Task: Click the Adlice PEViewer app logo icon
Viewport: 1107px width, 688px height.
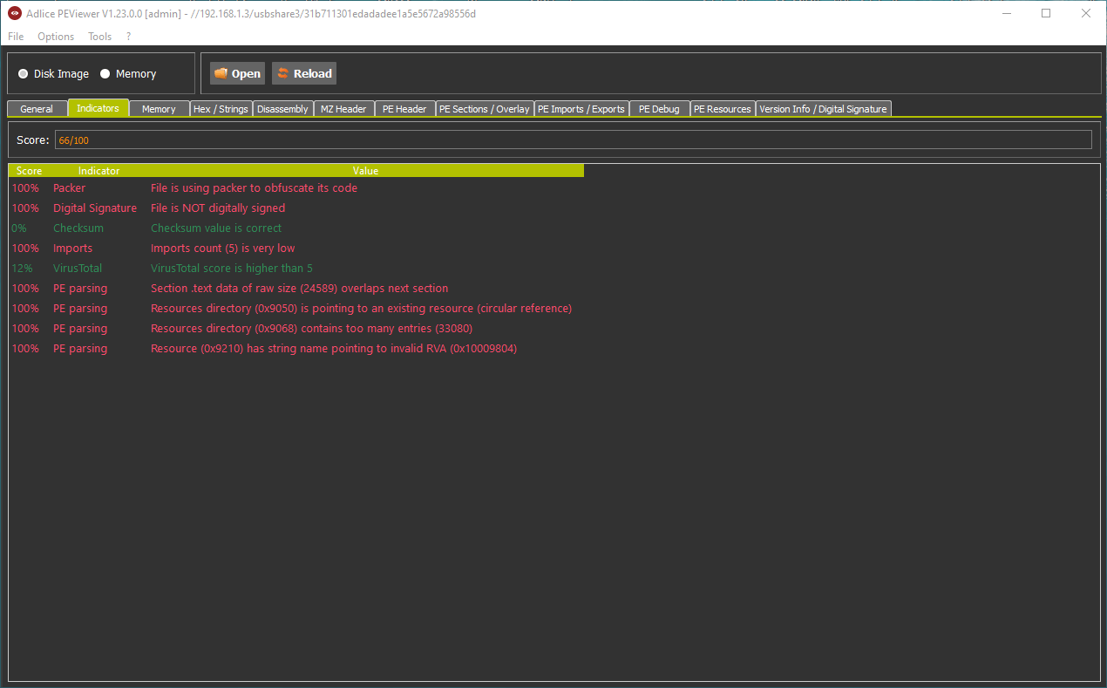Action: (x=14, y=14)
